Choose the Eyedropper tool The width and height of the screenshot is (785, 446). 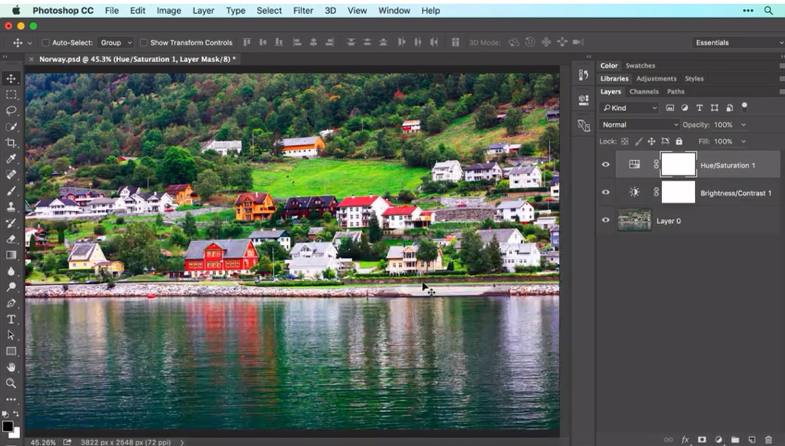point(10,158)
